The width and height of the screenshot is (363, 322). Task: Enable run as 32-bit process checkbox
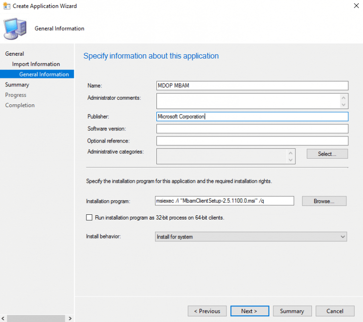89,218
